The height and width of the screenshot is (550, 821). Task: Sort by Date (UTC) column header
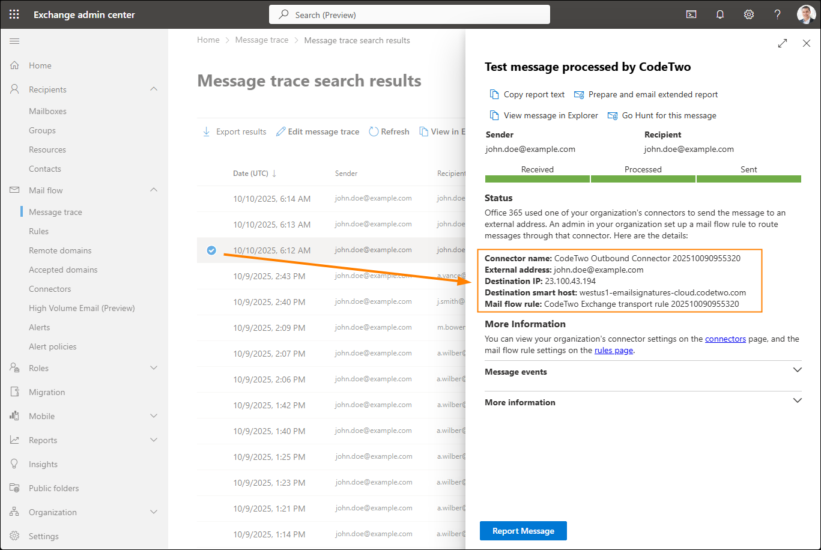pyautogui.click(x=255, y=174)
